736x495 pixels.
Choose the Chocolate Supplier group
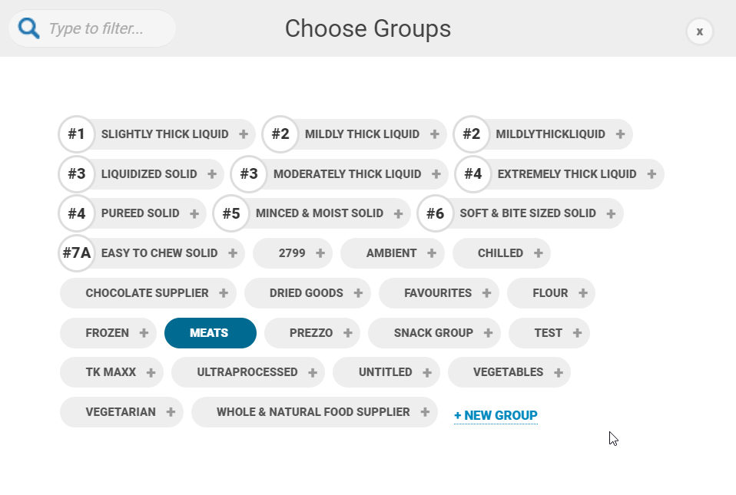148,293
